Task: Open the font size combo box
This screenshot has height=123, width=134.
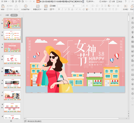Action: (x=77, y=6)
